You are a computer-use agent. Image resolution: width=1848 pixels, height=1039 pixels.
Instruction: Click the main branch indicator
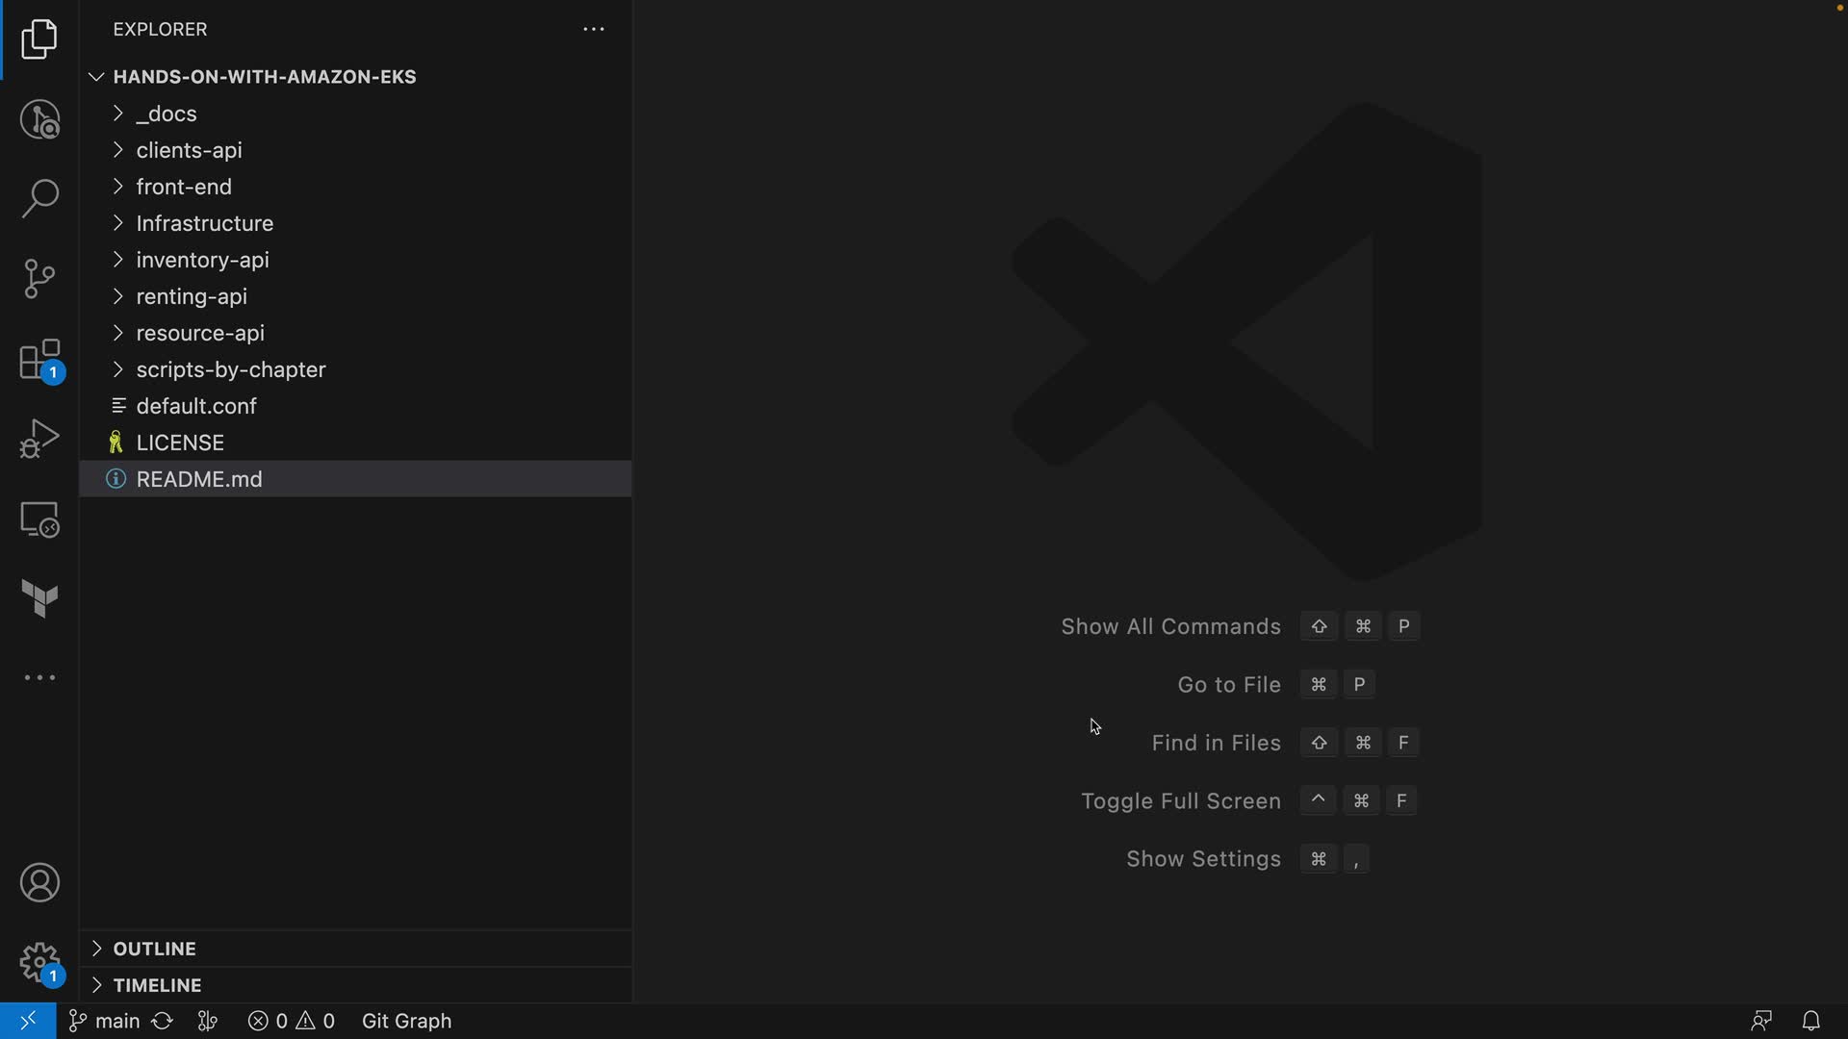click(106, 1021)
